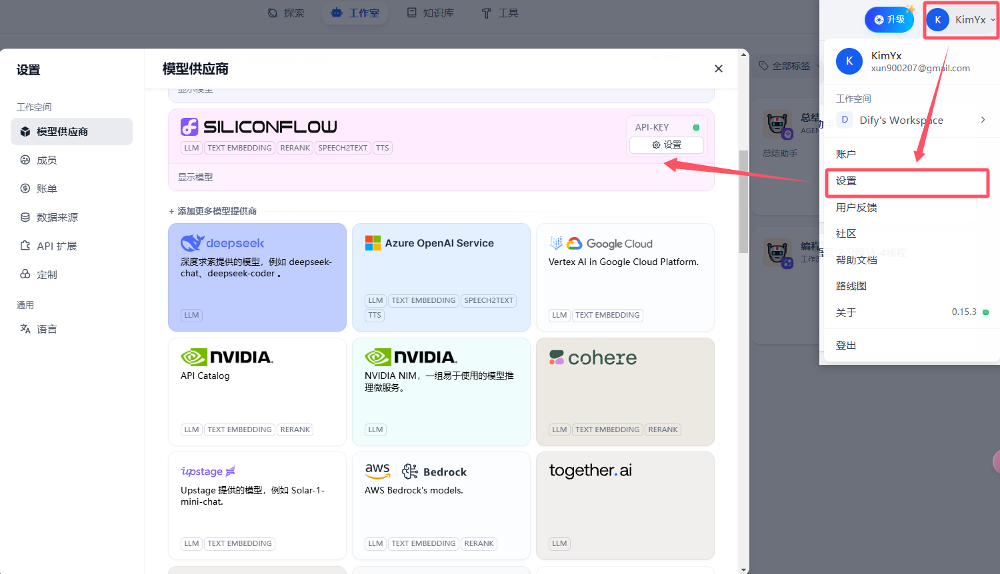The height and width of the screenshot is (574, 1000).
Task: Select the deepseek provider card
Action: pyautogui.click(x=257, y=277)
